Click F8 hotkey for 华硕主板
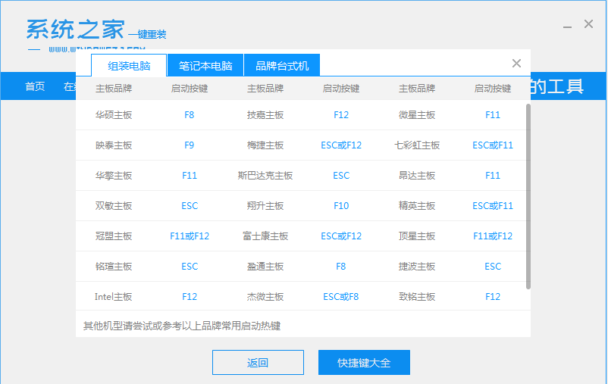Image resolution: width=608 pixels, height=384 pixels. [190, 115]
